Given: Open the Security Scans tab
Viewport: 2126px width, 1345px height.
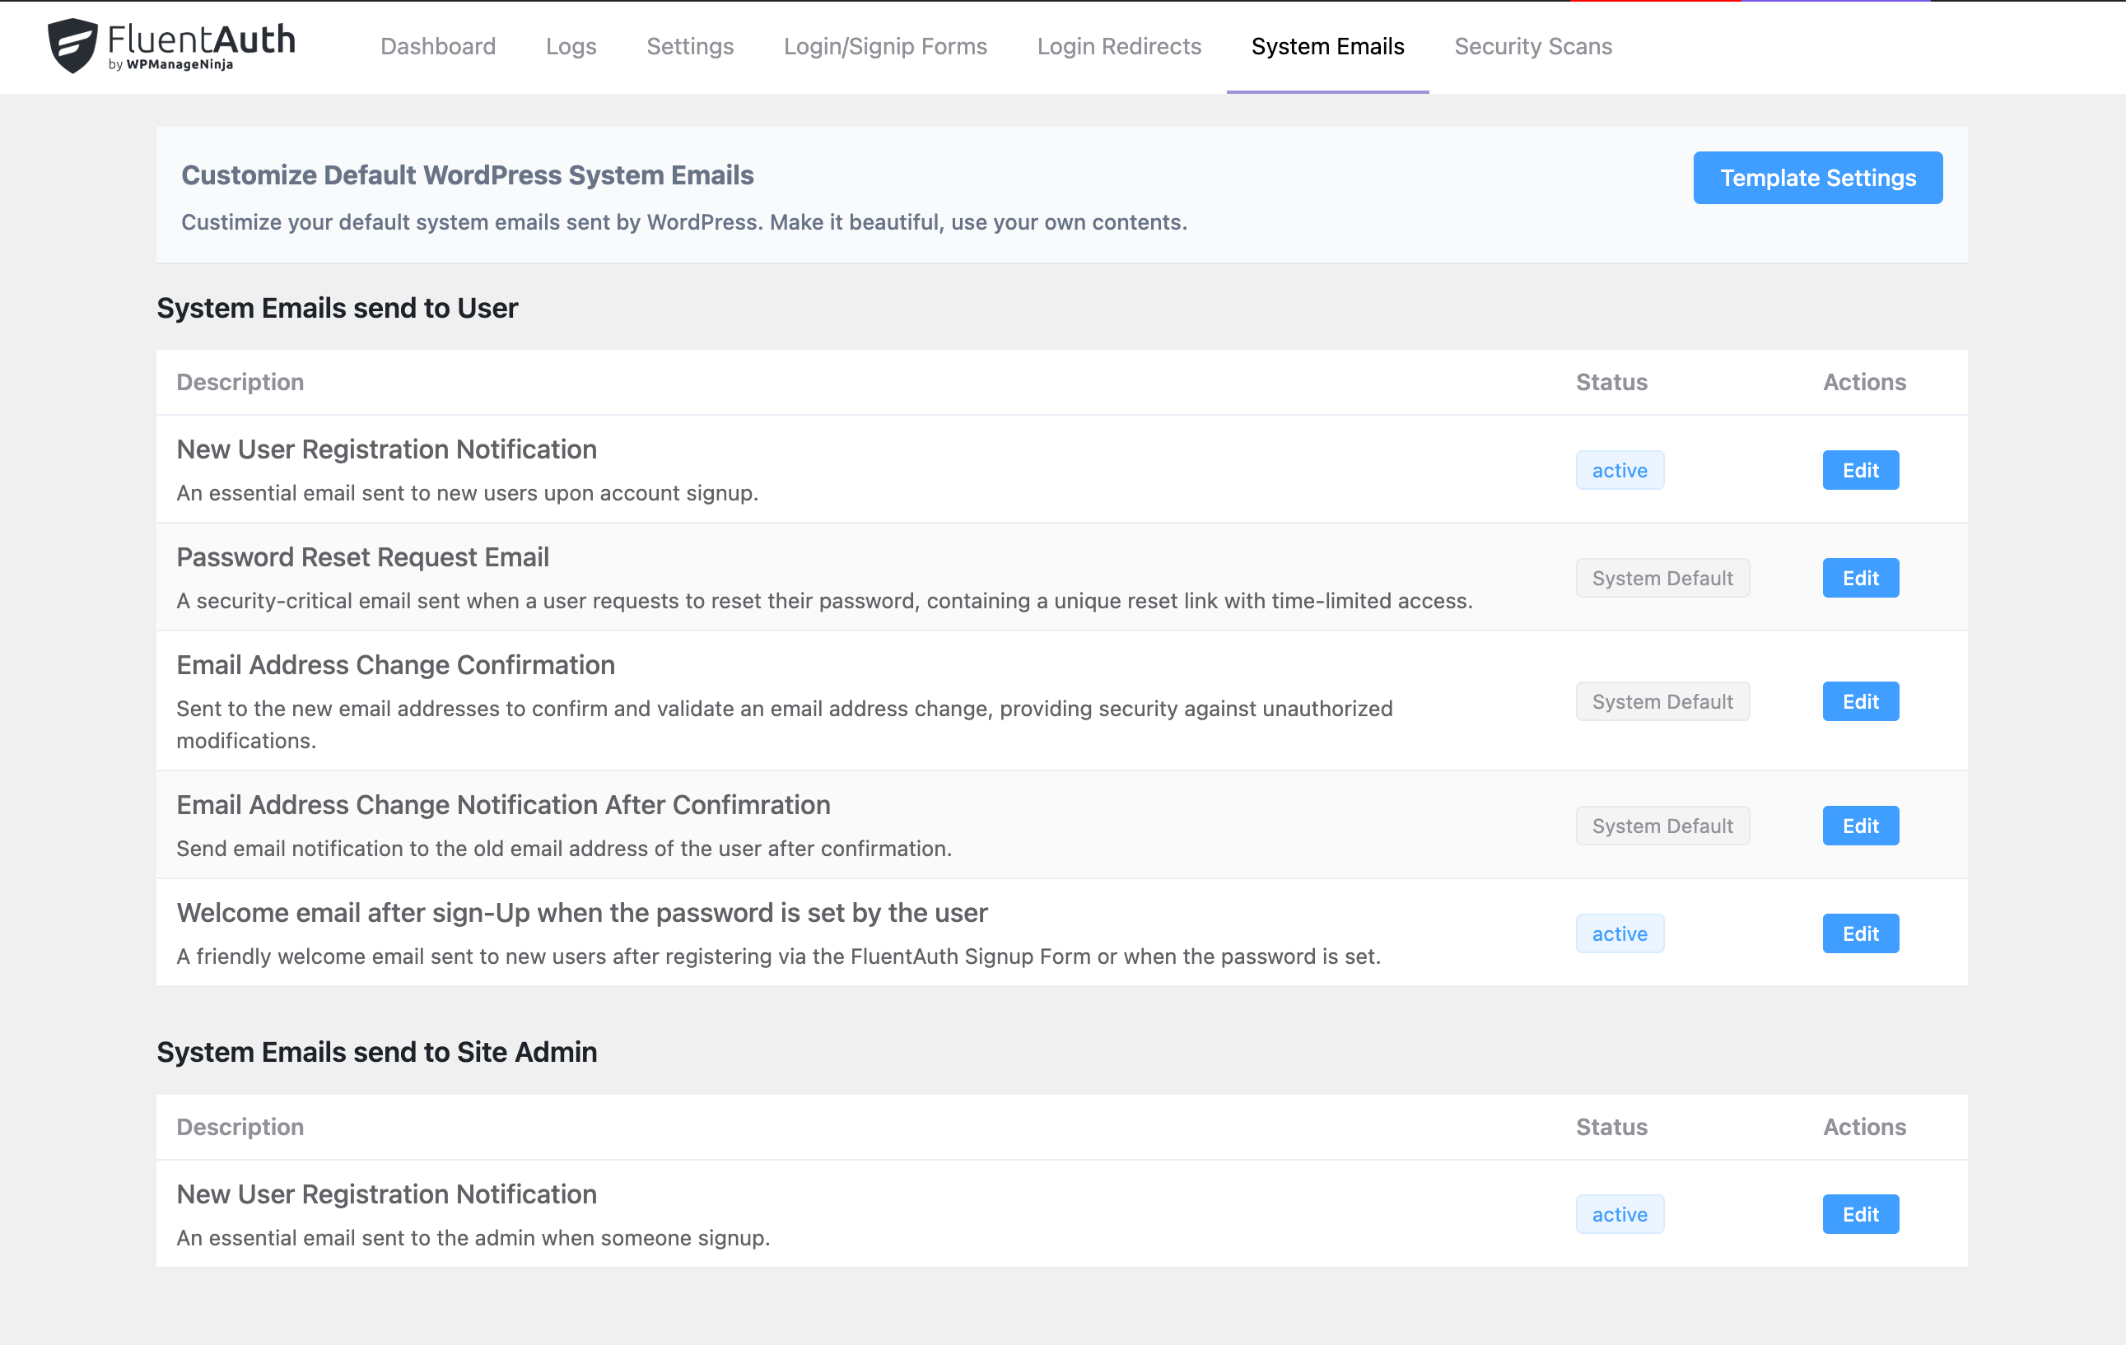Looking at the screenshot, I should click(1532, 46).
